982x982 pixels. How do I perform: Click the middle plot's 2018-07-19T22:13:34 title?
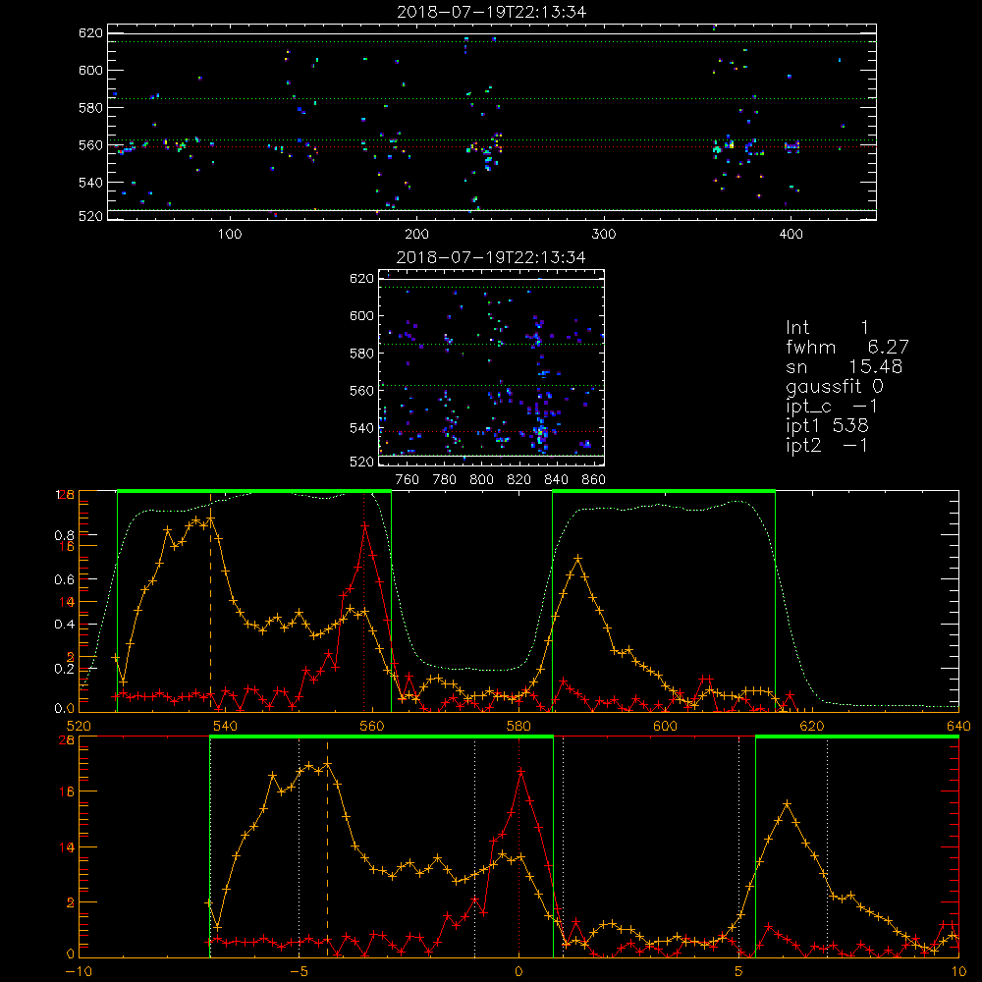click(x=492, y=256)
